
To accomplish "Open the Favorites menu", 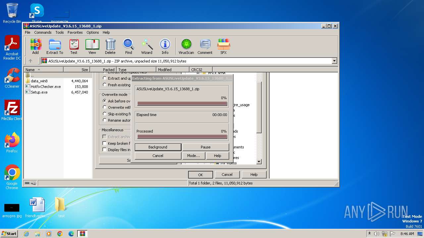I will point(75,32).
